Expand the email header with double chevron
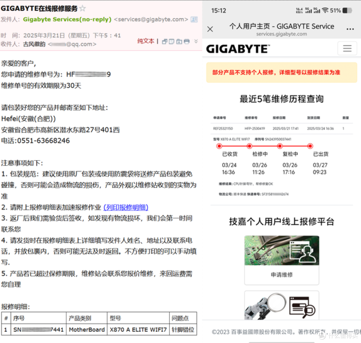Screen dimensions: 361x343 click(196, 41)
